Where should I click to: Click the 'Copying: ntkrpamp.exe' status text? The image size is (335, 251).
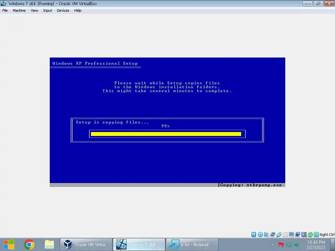pyautogui.click(x=251, y=185)
